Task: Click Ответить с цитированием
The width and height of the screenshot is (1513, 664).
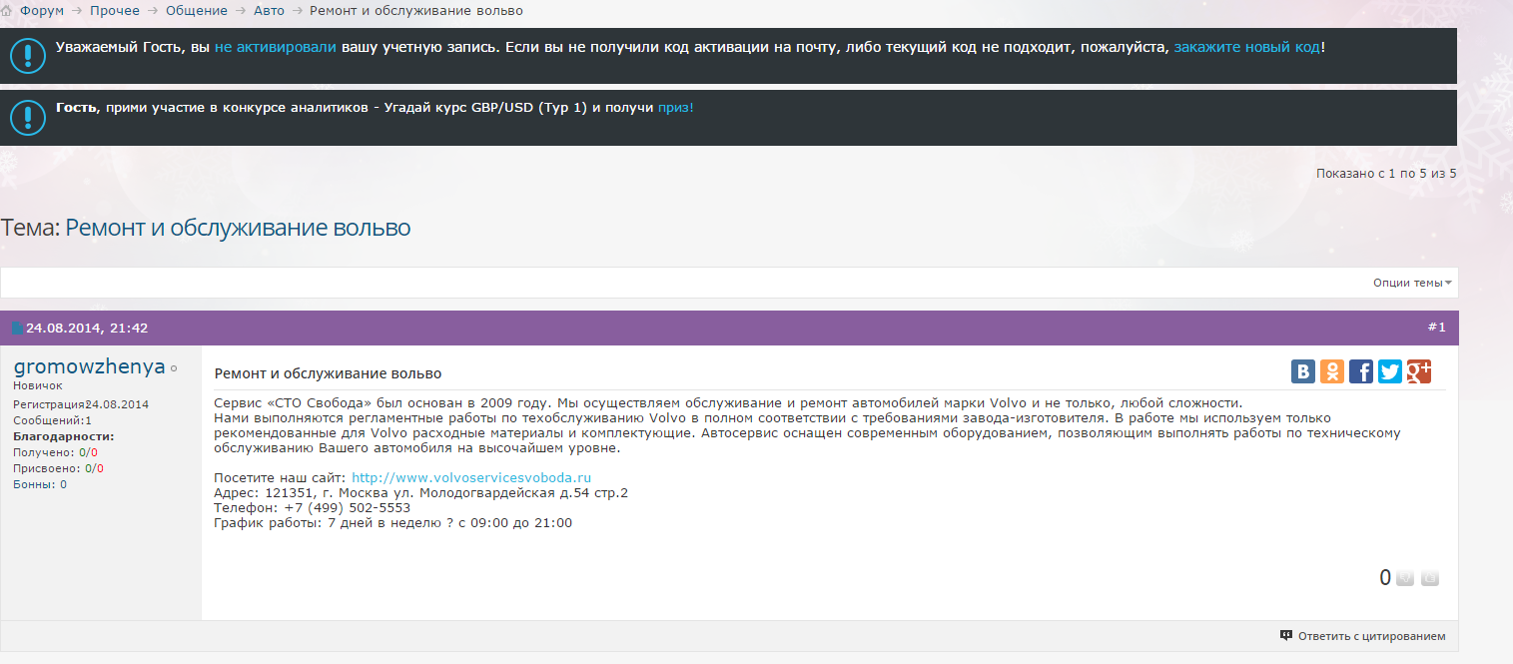Action: [1371, 636]
